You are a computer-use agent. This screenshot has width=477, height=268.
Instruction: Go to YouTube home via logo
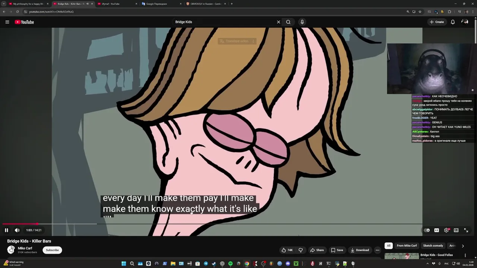point(24,22)
